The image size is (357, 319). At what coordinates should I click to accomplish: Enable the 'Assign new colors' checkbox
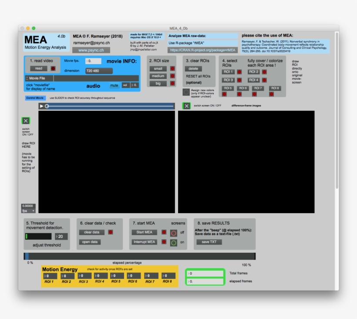click(x=186, y=92)
